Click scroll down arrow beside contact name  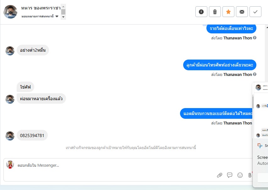click(x=63, y=17)
